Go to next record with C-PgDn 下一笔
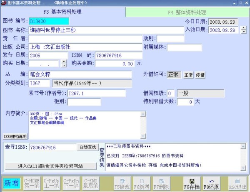Screen dimensions: 250x192 [71, 183]
